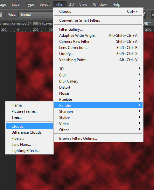Screen dimensions: 154x190
Task: Open the Help menu
Action: pos(116,4)
